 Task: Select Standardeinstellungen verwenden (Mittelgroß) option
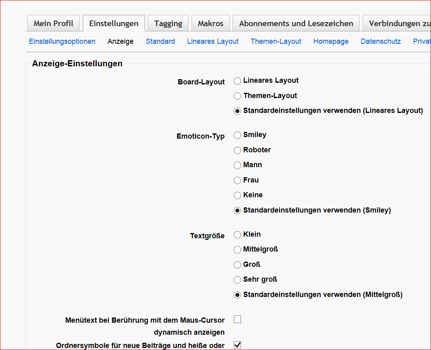click(237, 295)
